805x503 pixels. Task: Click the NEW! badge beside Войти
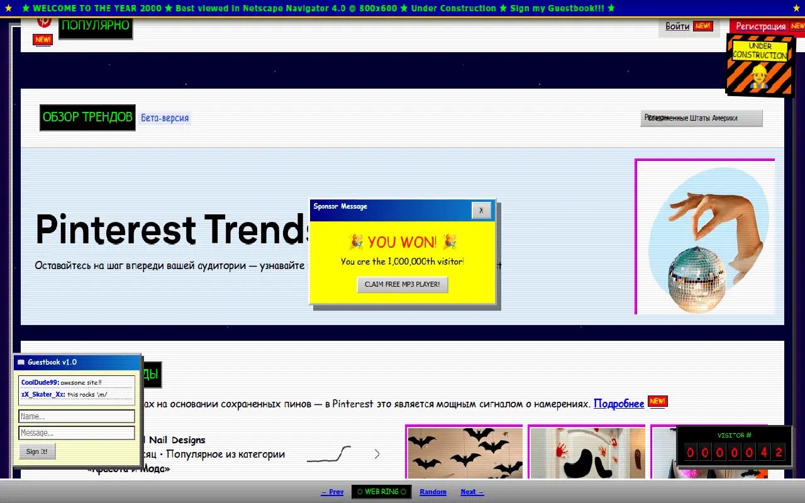702,26
